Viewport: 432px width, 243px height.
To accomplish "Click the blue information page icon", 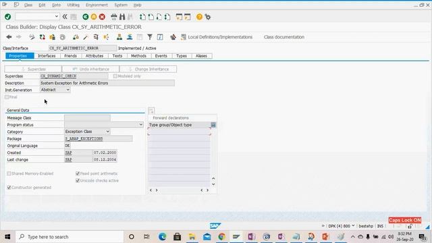I will [160, 37].
